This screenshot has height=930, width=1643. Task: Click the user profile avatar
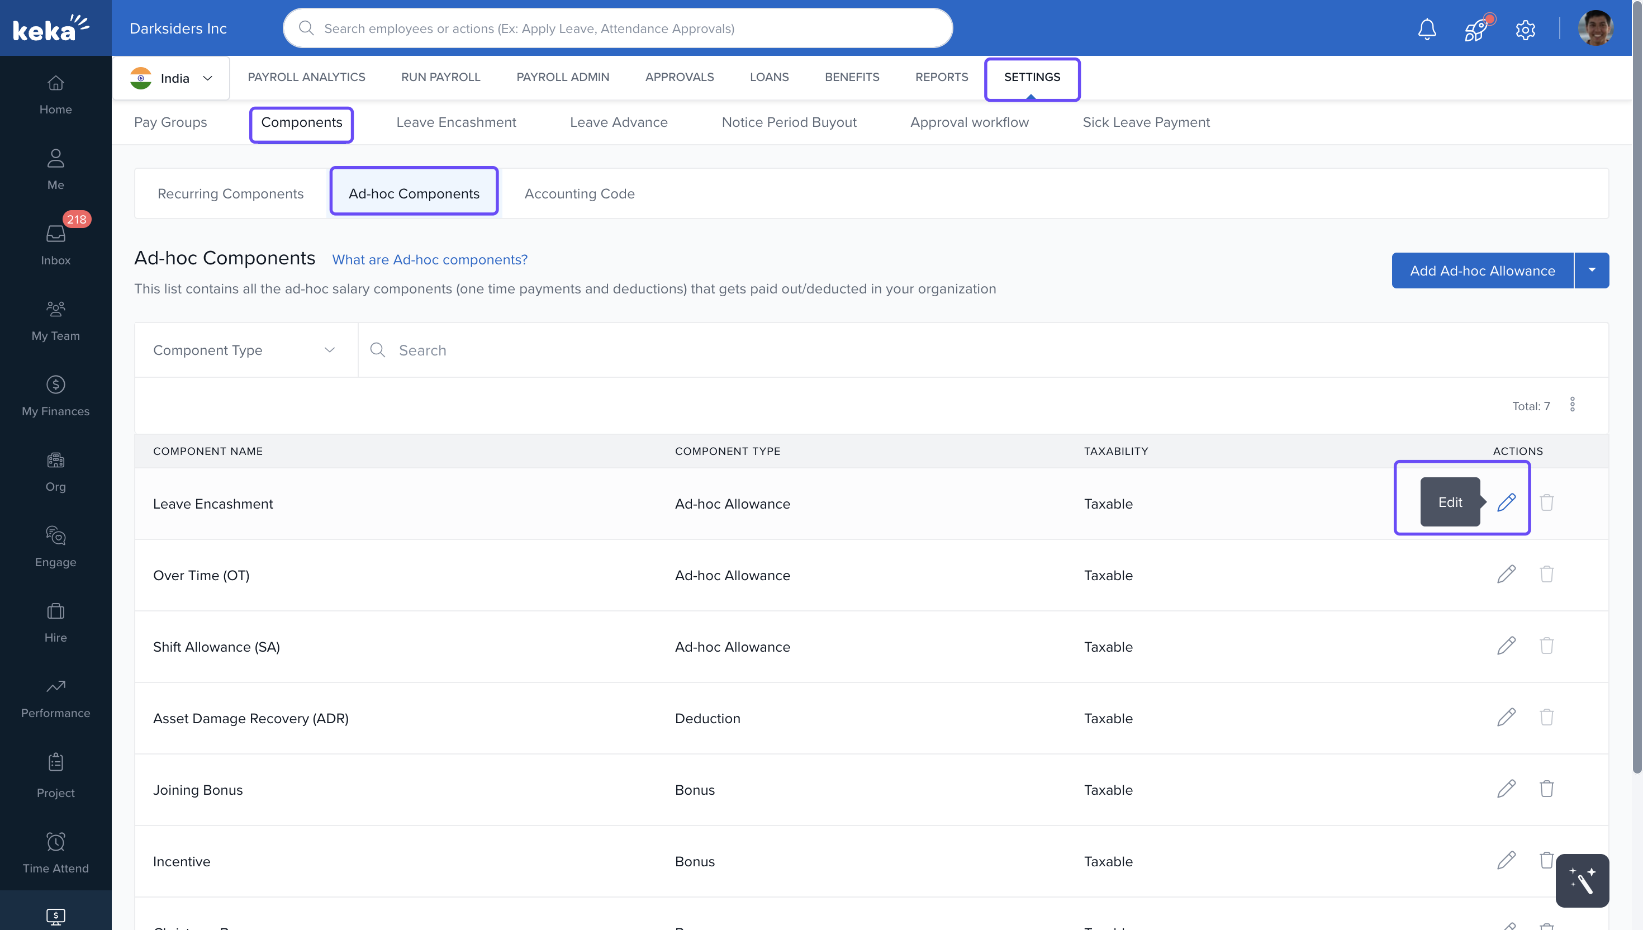point(1595,29)
